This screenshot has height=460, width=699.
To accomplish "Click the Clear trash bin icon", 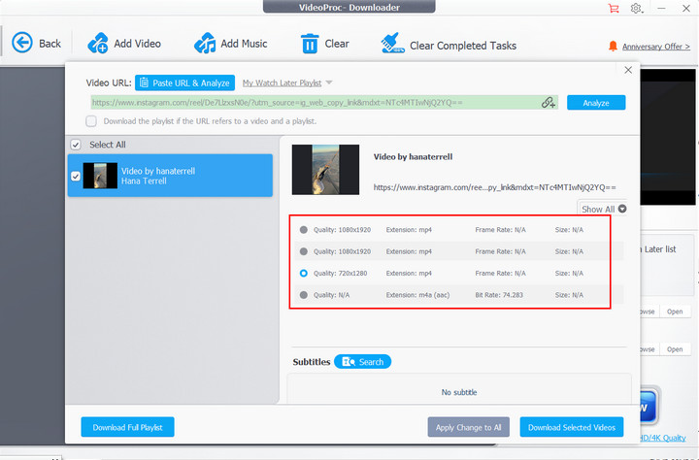I will pos(310,44).
